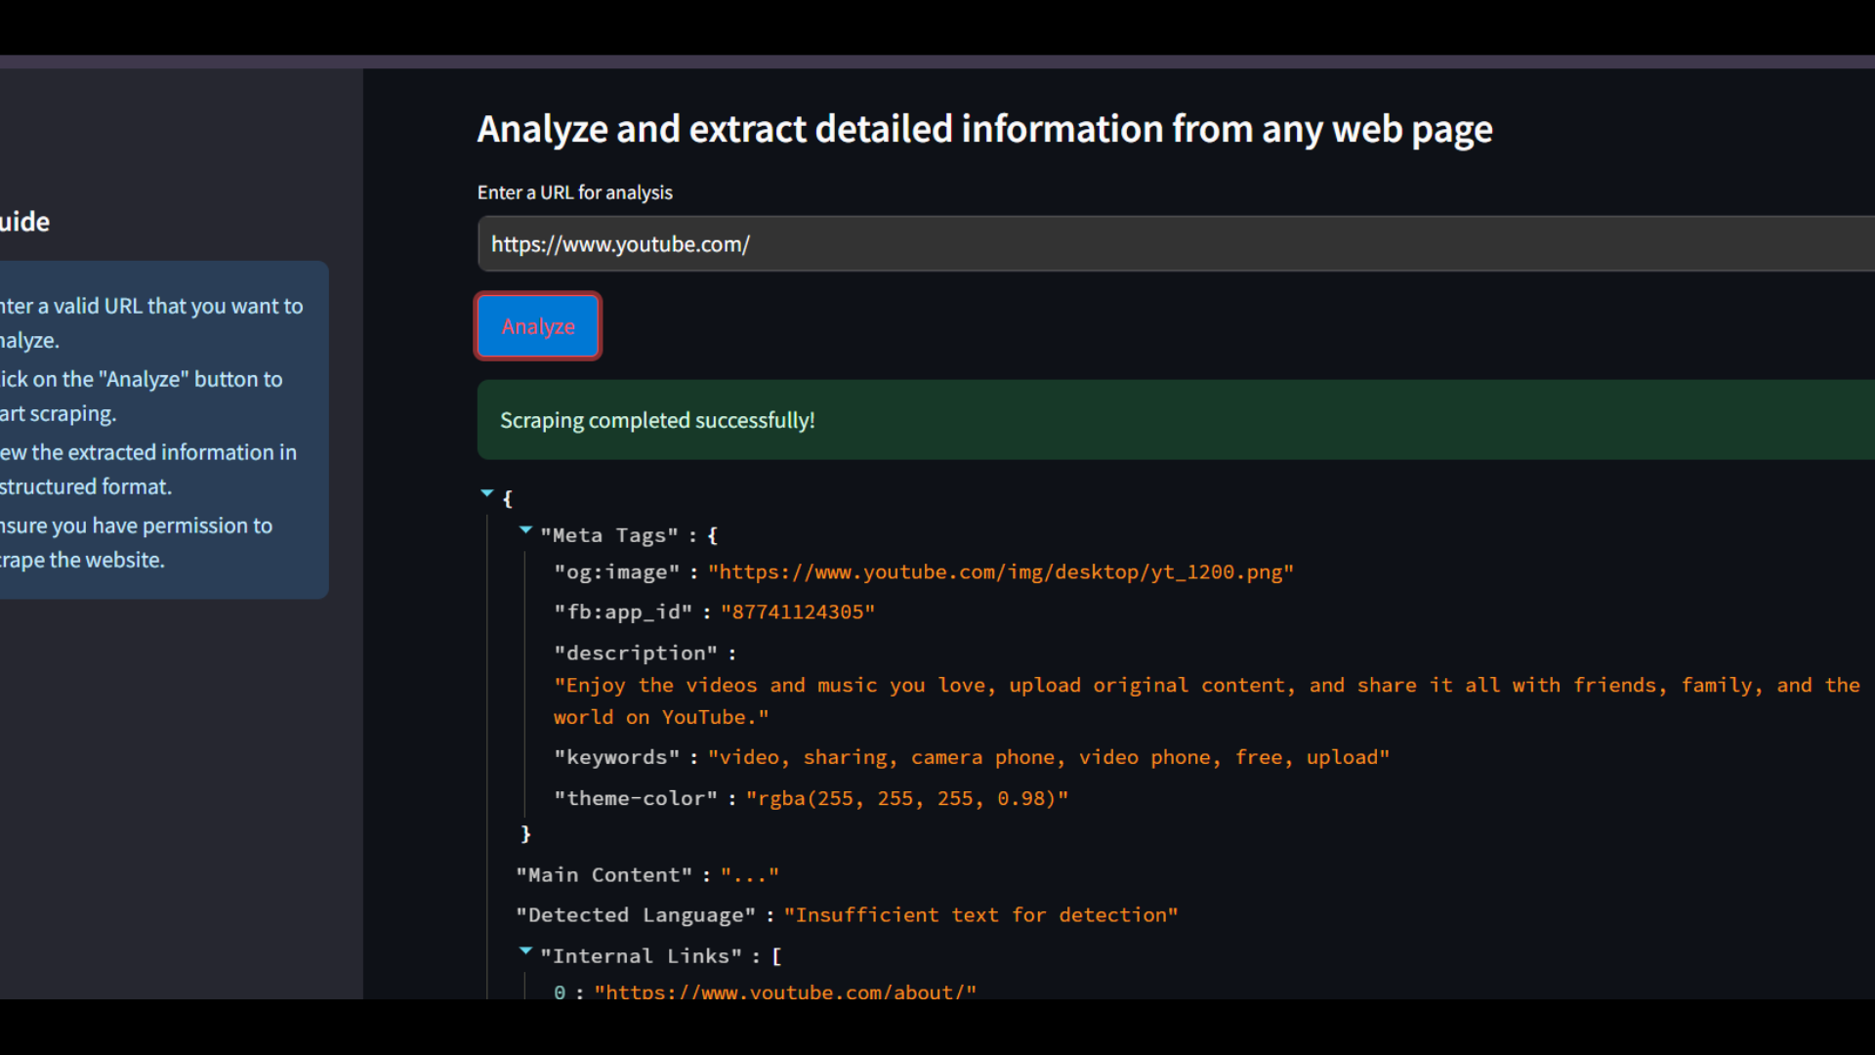Screen dimensions: 1875x1055
Task: Click the "Scraping completed successfully!" message
Action: tap(657, 421)
